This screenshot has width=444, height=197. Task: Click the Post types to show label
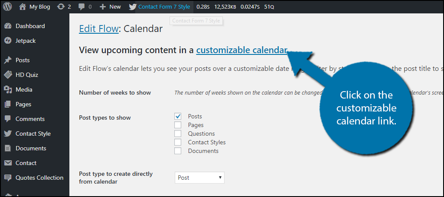click(x=105, y=118)
